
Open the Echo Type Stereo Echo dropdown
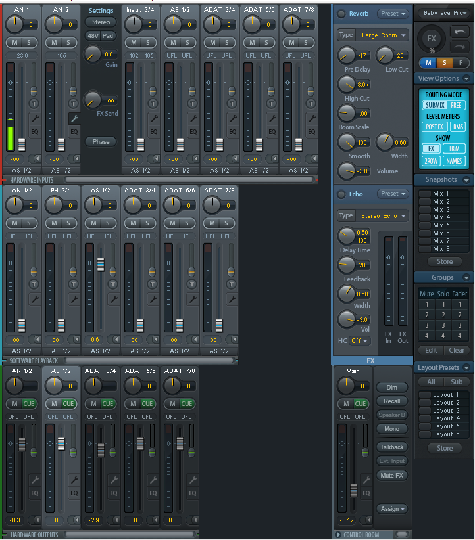tap(384, 216)
